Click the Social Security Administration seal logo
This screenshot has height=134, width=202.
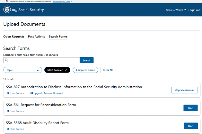(7, 10)
